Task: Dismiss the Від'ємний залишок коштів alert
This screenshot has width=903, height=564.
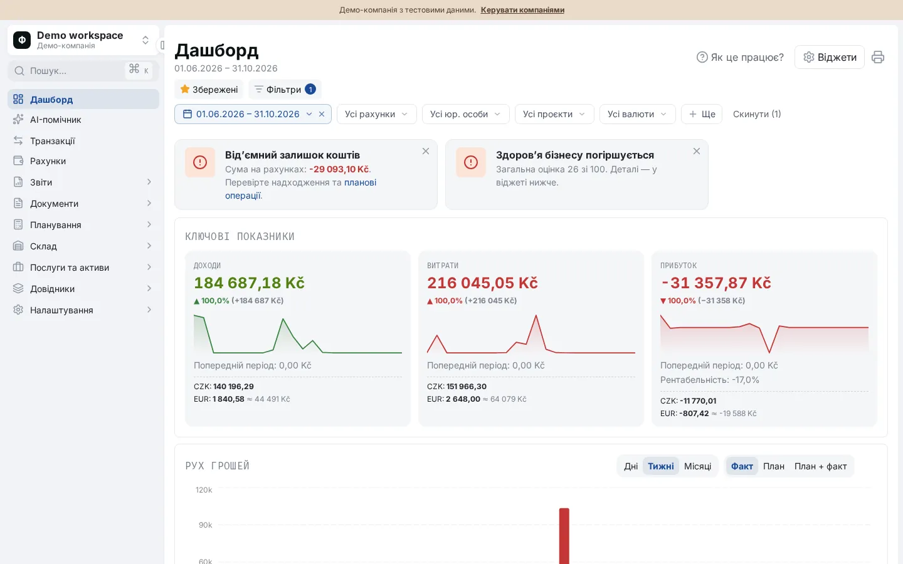Action: (426, 151)
